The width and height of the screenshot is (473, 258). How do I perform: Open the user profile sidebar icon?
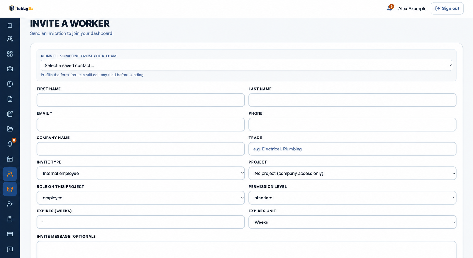tap(10, 39)
